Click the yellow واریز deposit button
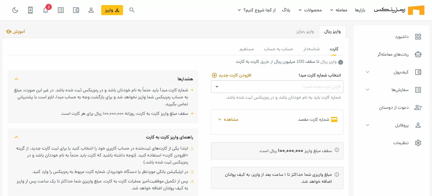The height and width of the screenshot is (196, 432). coord(112,10)
